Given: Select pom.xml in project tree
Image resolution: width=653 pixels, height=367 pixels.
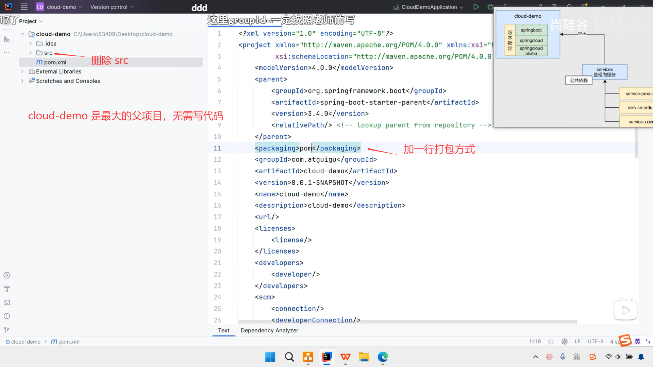Looking at the screenshot, I should pos(55,62).
